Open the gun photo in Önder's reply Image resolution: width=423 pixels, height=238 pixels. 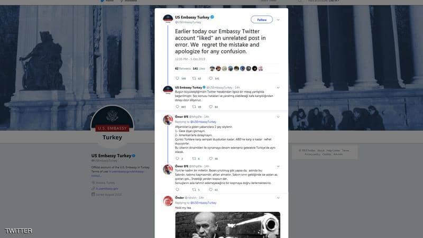(x=228, y=225)
